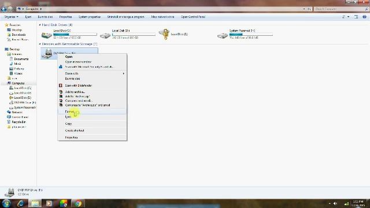Click Uninstall or change a program
The image size is (370, 208).
[x=125, y=17]
